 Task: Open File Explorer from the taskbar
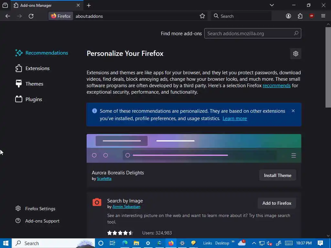[136, 243]
